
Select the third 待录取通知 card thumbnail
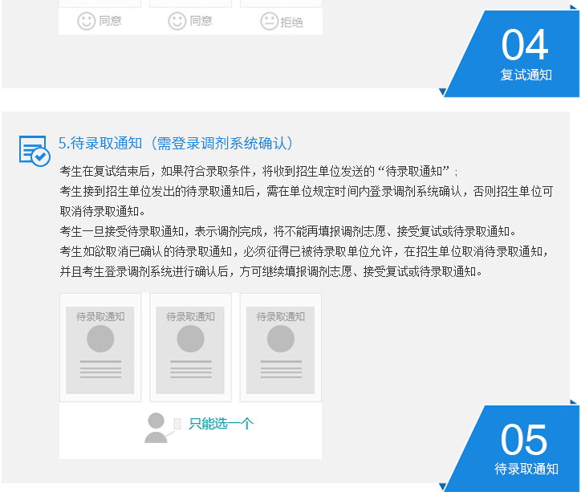tap(281, 348)
